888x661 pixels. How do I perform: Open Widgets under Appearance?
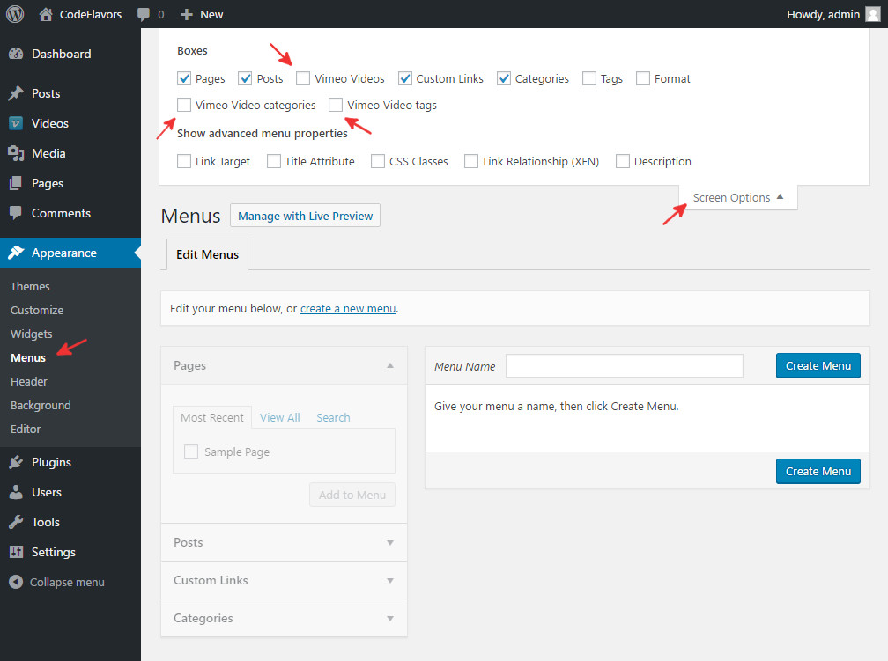click(x=31, y=334)
